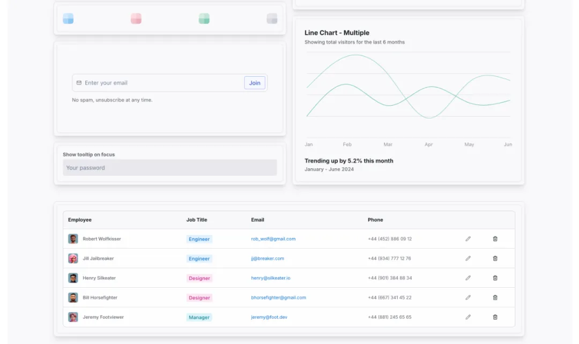The image size is (579, 344).
Task: Choose the pink color swatch
Action: point(136,18)
